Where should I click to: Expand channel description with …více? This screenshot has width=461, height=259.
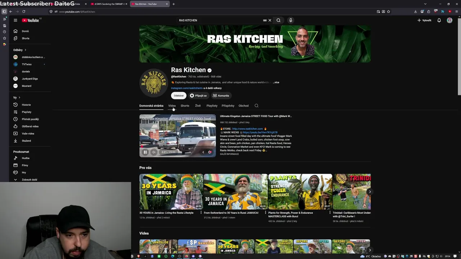pyautogui.click(x=276, y=82)
